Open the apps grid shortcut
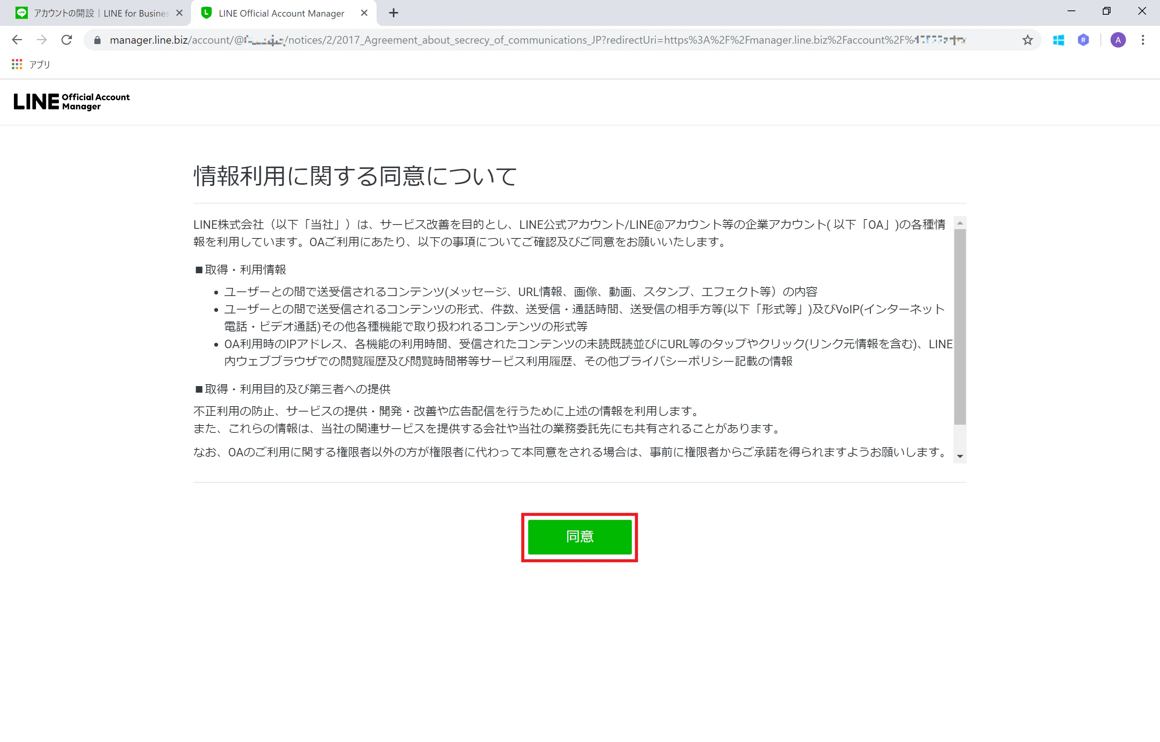The width and height of the screenshot is (1160, 742). 17,64
